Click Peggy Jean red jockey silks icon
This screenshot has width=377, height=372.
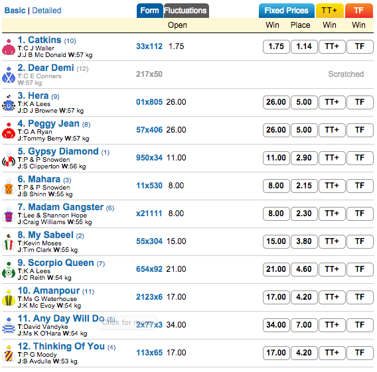[9, 131]
